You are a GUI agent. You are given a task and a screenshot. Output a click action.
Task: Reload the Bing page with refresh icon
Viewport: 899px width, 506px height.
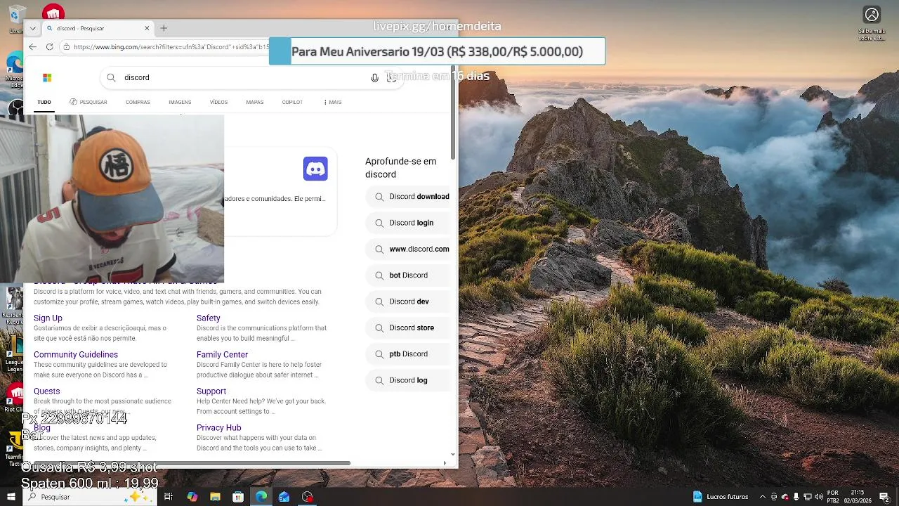coord(50,47)
